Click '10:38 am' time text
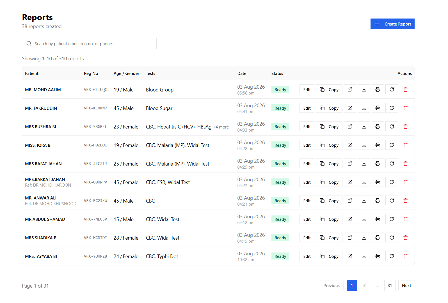 (246, 260)
